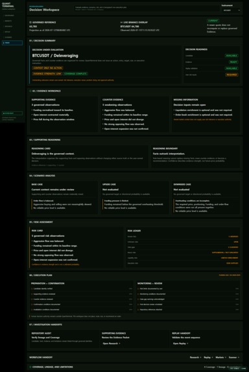
Task: Click the Open Replay link
Action: (x=180, y=343)
